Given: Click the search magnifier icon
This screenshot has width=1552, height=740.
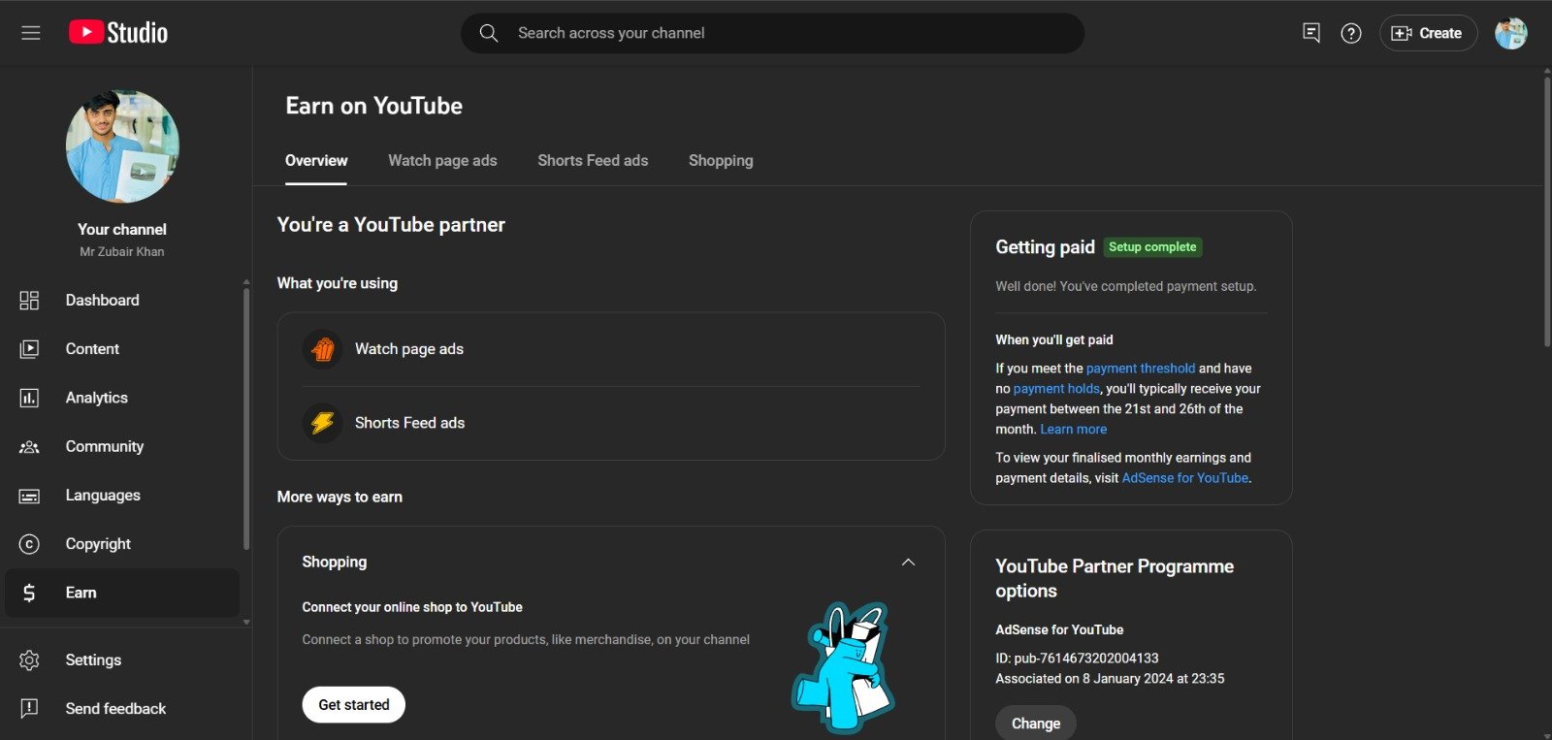Looking at the screenshot, I should point(489,33).
